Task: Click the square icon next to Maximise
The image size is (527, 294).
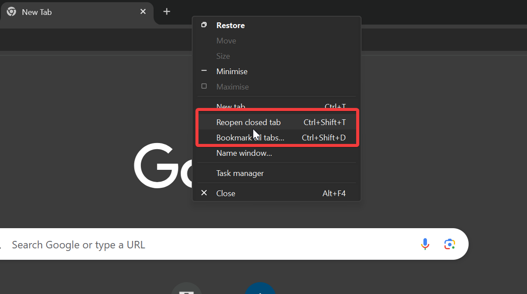Action: pyautogui.click(x=204, y=86)
